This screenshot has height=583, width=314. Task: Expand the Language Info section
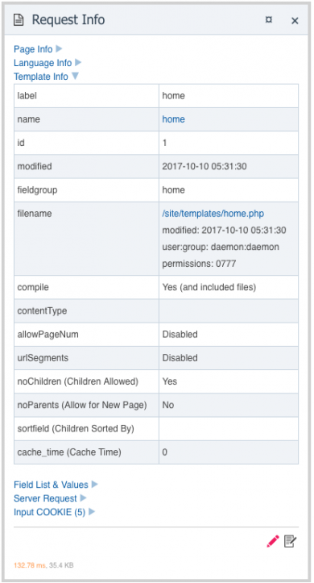point(43,63)
